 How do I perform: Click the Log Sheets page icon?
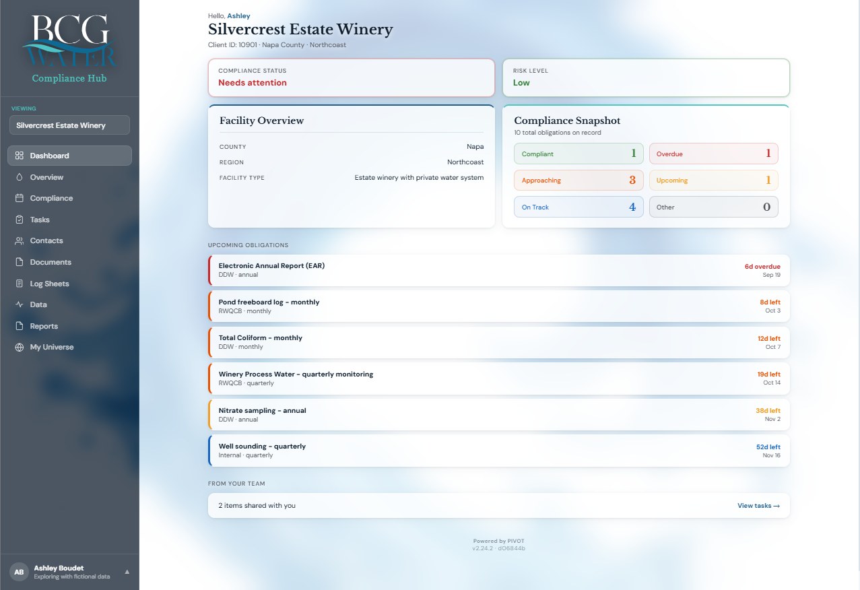pos(19,284)
